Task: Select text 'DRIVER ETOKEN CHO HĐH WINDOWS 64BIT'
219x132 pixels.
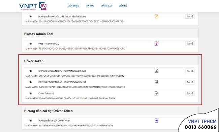Action: [62, 71]
